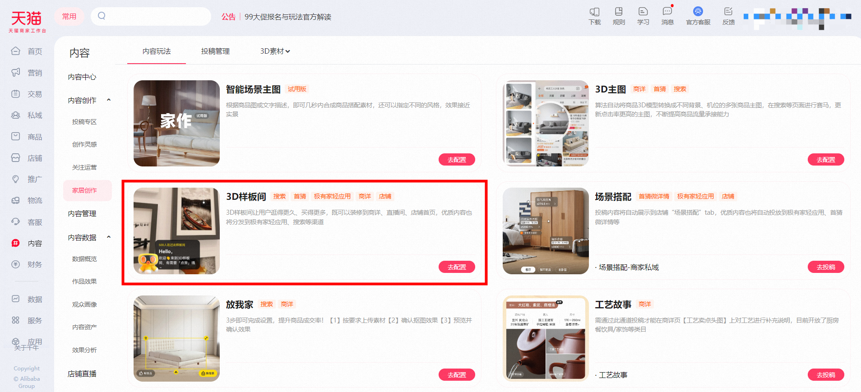Open the 智能场景主图 thumbnail image

(176, 123)
